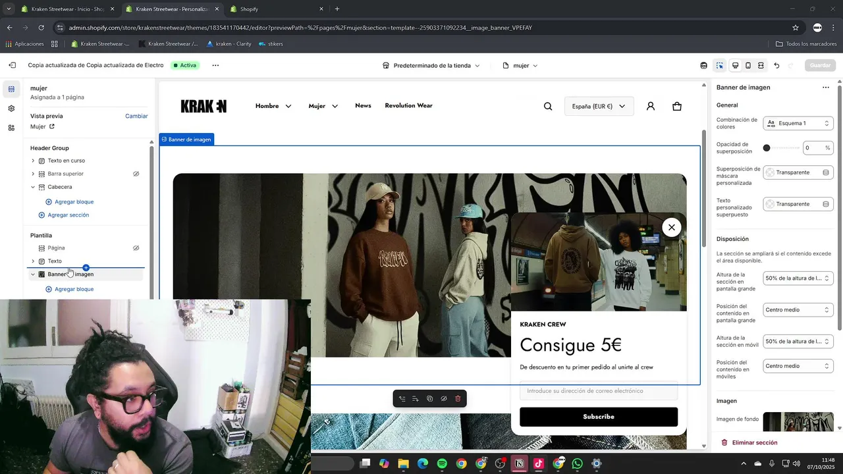Open Hombre menu in store navigation

click(x=273, y=106)
